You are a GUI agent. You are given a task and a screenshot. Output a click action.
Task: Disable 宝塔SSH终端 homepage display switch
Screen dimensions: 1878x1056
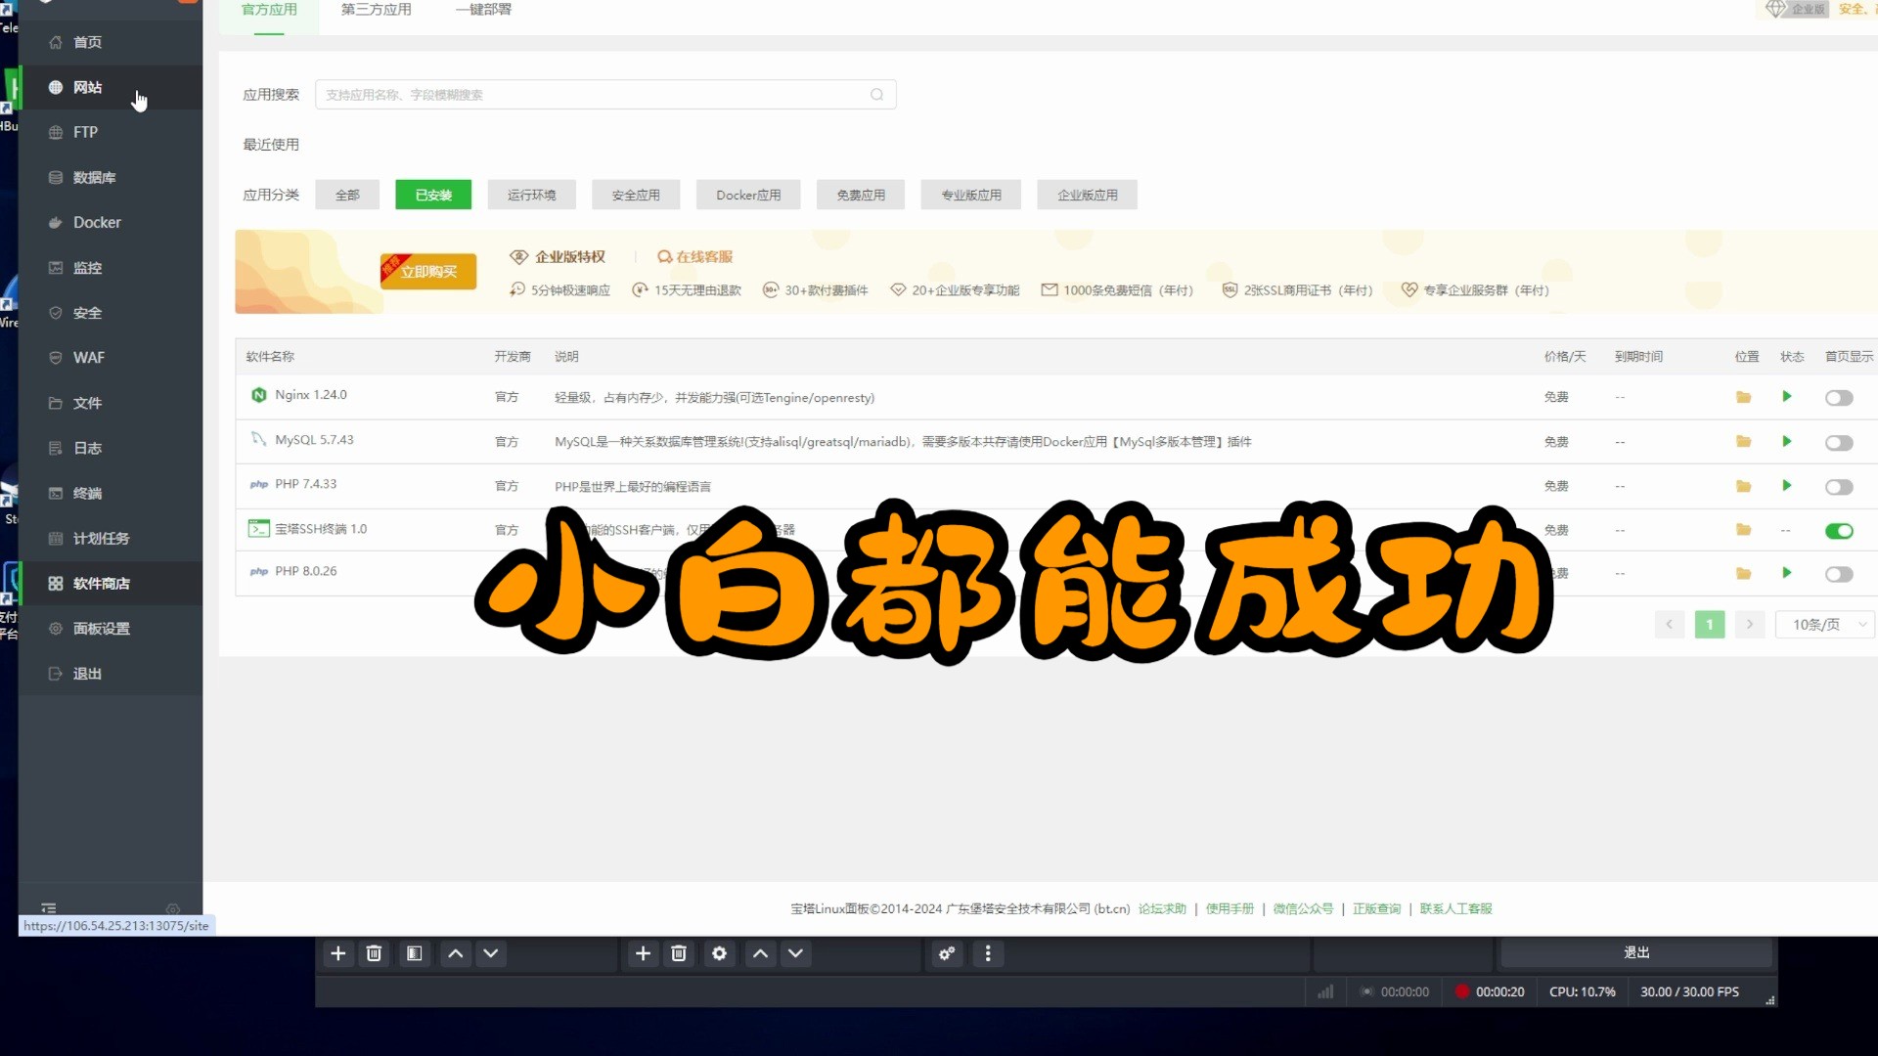click(1839, 531)
